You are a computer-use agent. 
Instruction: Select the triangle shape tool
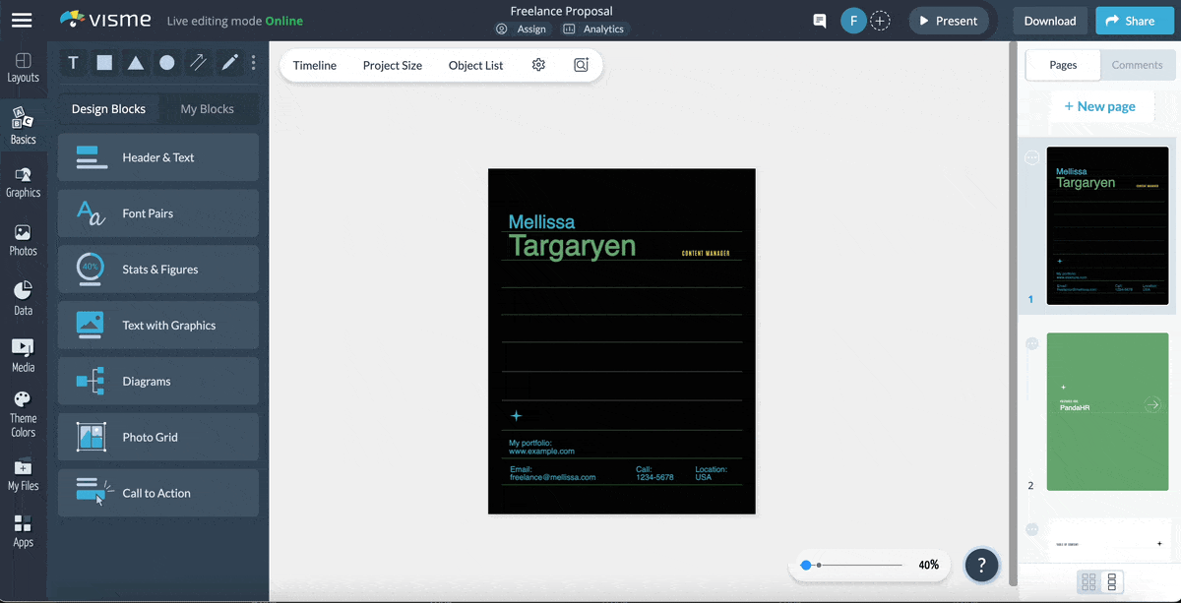[x=136, y=63]
